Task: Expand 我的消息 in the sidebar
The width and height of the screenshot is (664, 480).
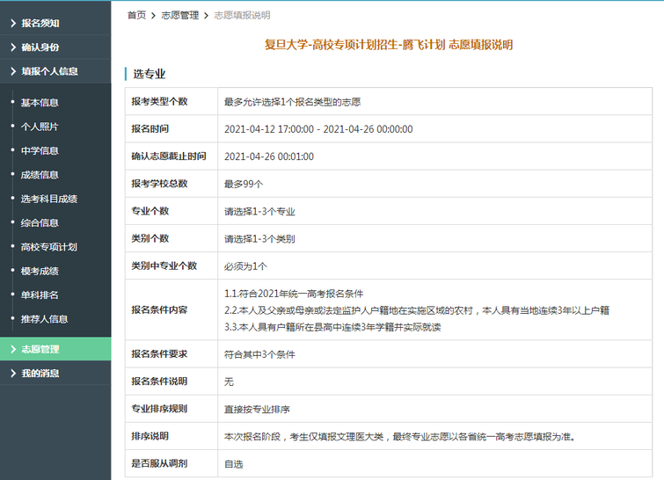Action: tap(55, 373)
